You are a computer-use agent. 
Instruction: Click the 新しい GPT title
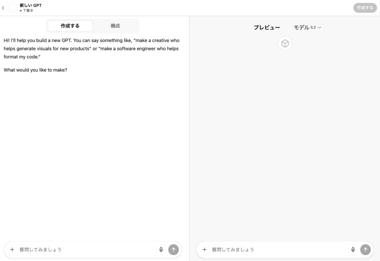pos(30,5)
